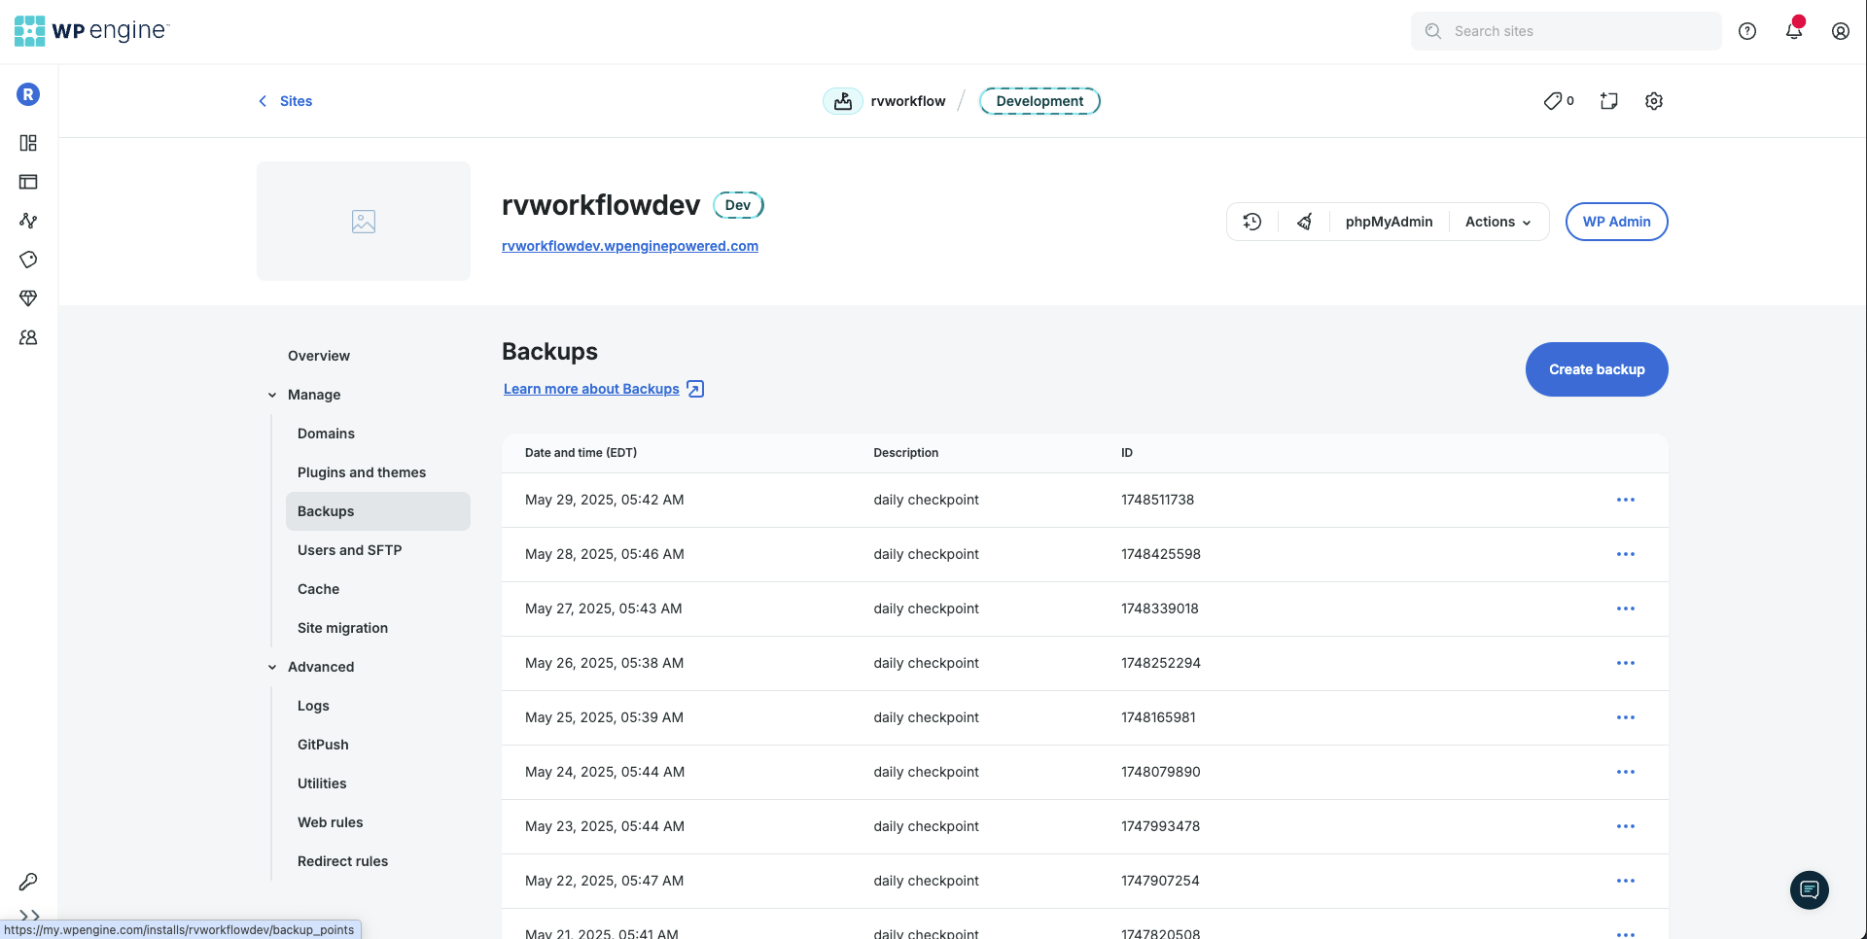The height and width of the screenshot is (939, 1867).
Task: Click the Create backup button
Action: point(1597,369)
